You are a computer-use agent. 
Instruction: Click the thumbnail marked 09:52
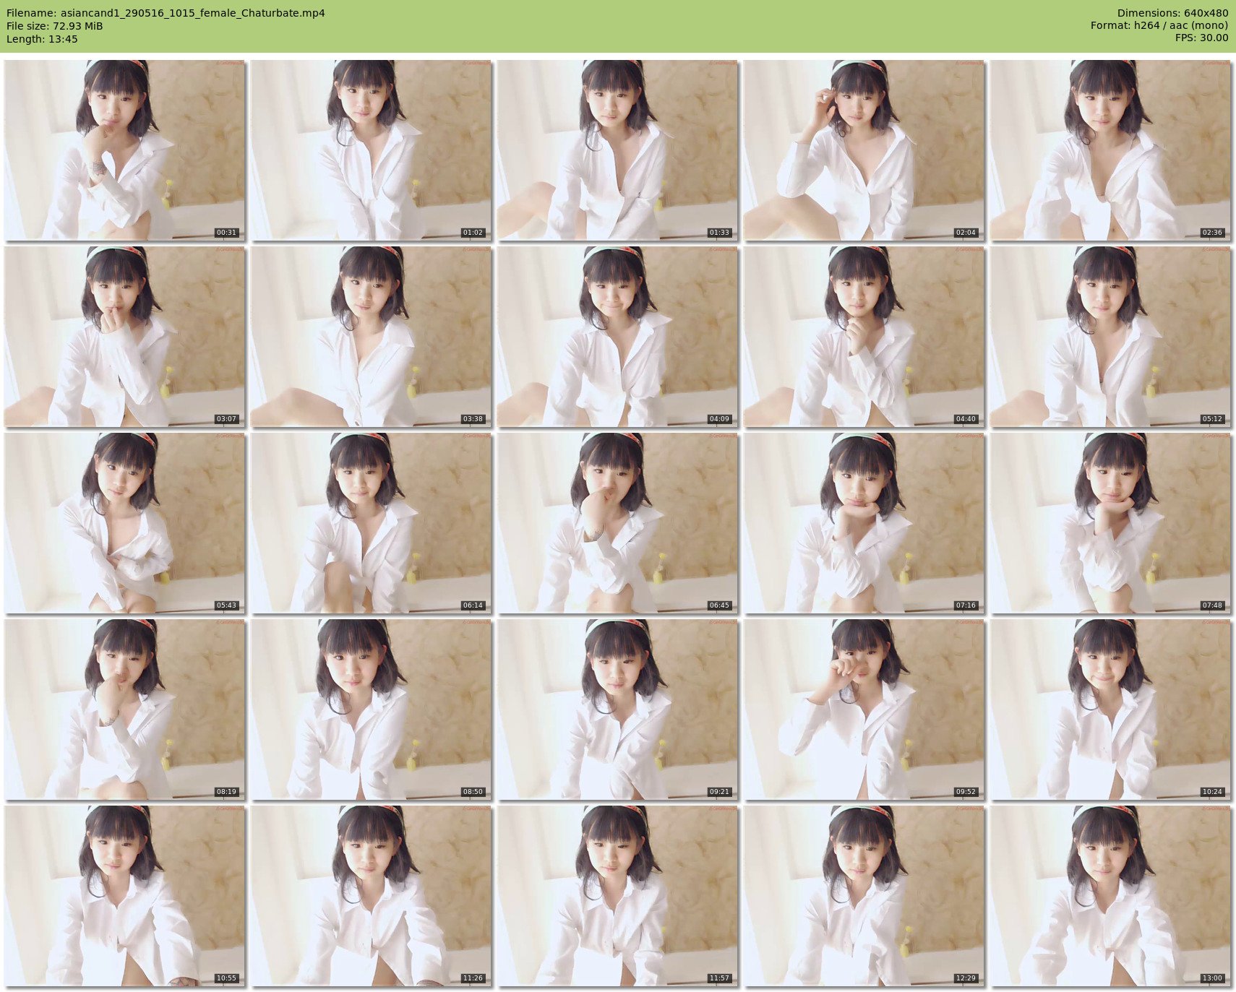tap(864, 709)
